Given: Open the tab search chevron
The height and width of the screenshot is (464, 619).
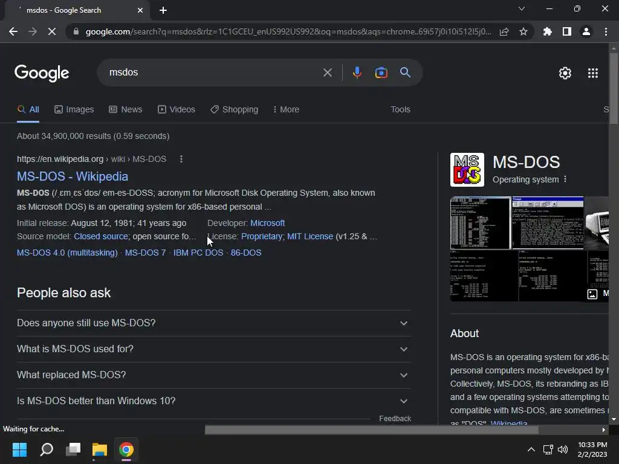Looking at the screenshot, I should tap(522, 8).
